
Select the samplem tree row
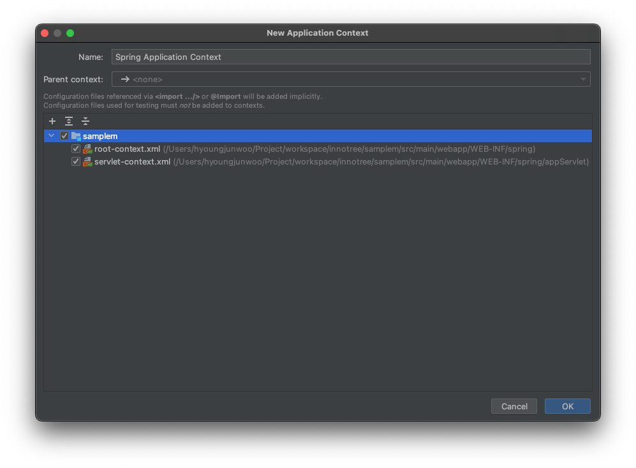pos(318,136)
